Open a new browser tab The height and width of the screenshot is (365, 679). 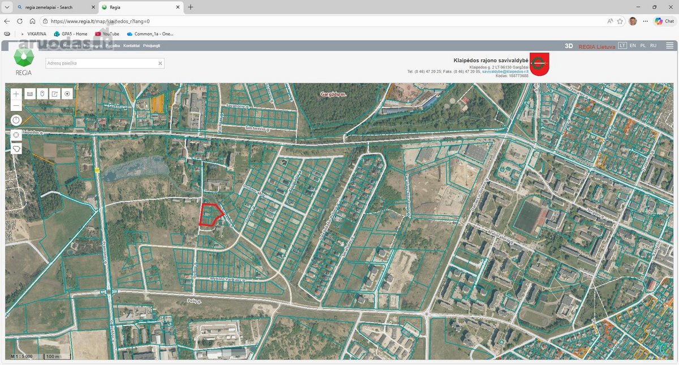[x=191, y=7]
